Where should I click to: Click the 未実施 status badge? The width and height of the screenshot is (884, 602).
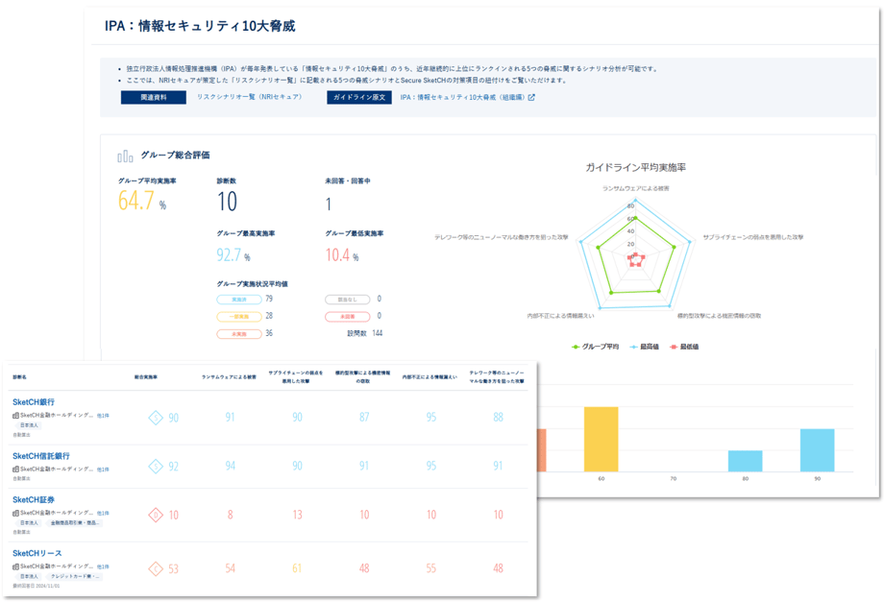click(238, 334)
